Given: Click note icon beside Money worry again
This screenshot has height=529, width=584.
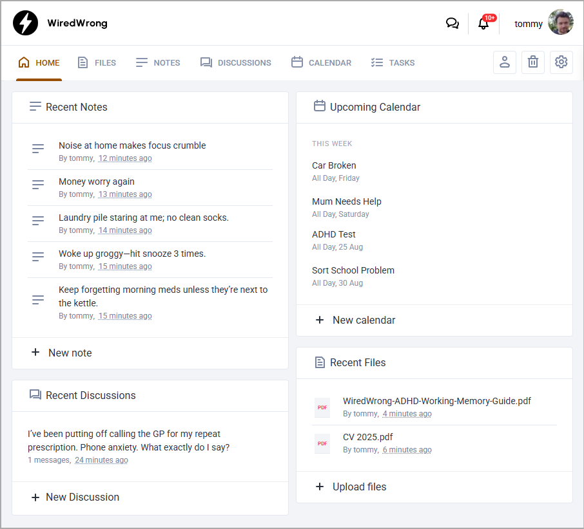Looking at the screenshot, I should pyautogui.click(x=38, y=185).
